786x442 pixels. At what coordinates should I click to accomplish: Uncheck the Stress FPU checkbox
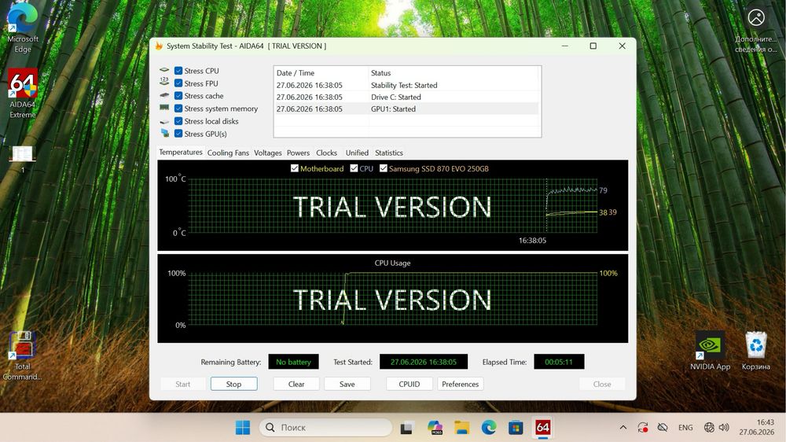(178, 83)
